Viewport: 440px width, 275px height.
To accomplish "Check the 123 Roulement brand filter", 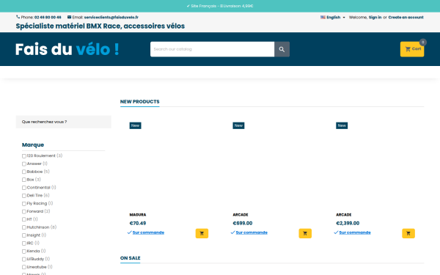I will 24,156.
